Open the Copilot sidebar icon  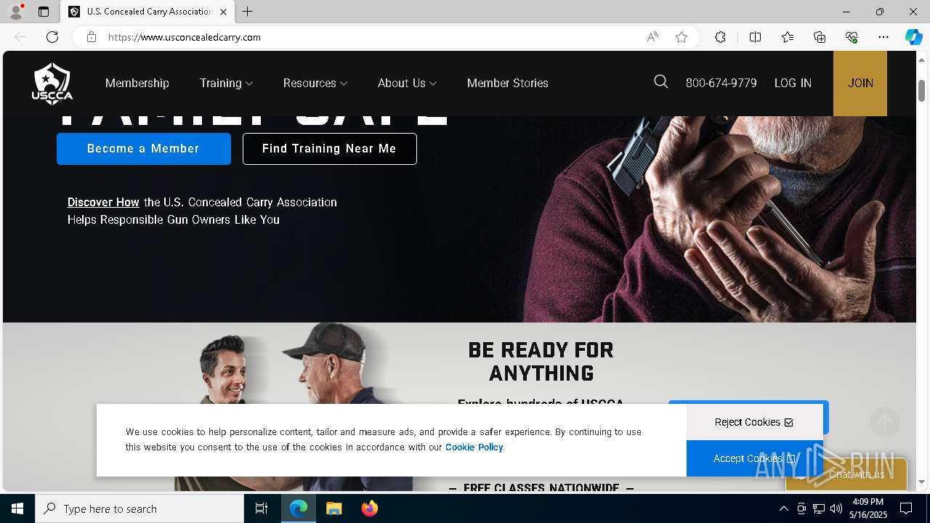pyautogui.click(x=913, y=37)
